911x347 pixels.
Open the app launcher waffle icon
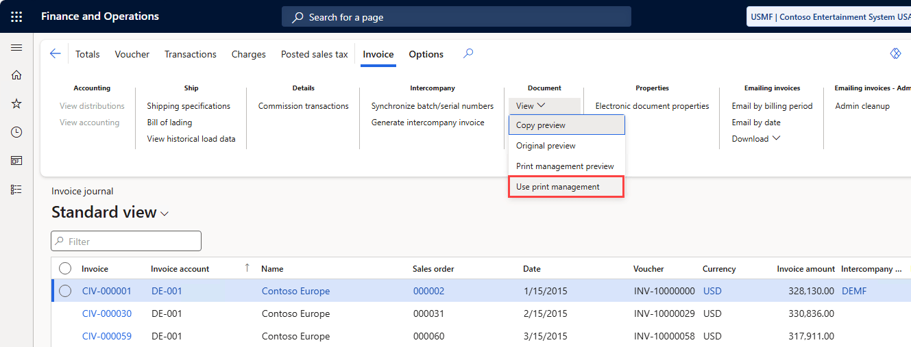[x=16, y=16]
